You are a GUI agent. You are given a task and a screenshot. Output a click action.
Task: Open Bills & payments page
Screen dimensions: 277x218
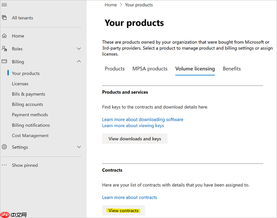28,94
